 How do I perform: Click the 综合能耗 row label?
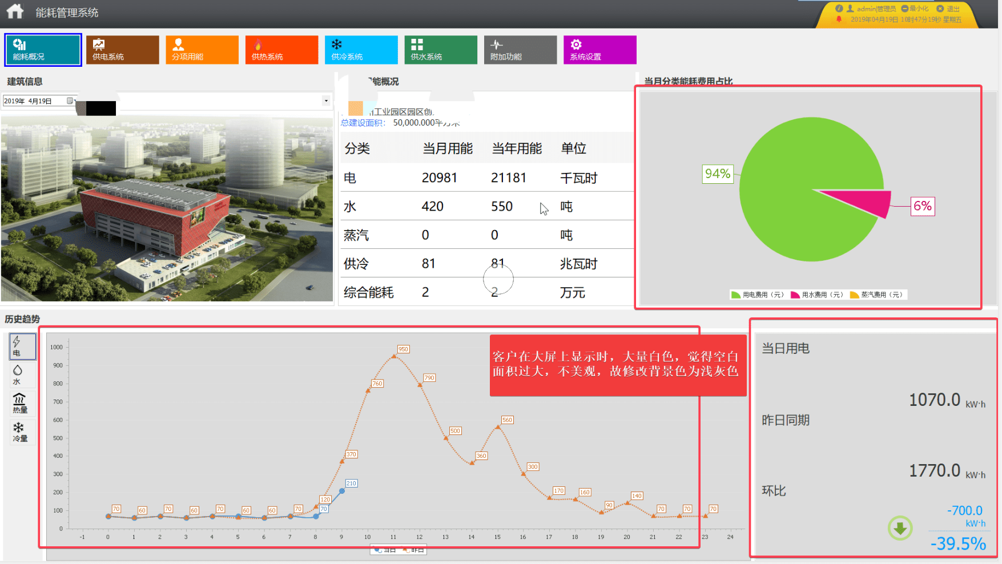[x=369, y=292]
